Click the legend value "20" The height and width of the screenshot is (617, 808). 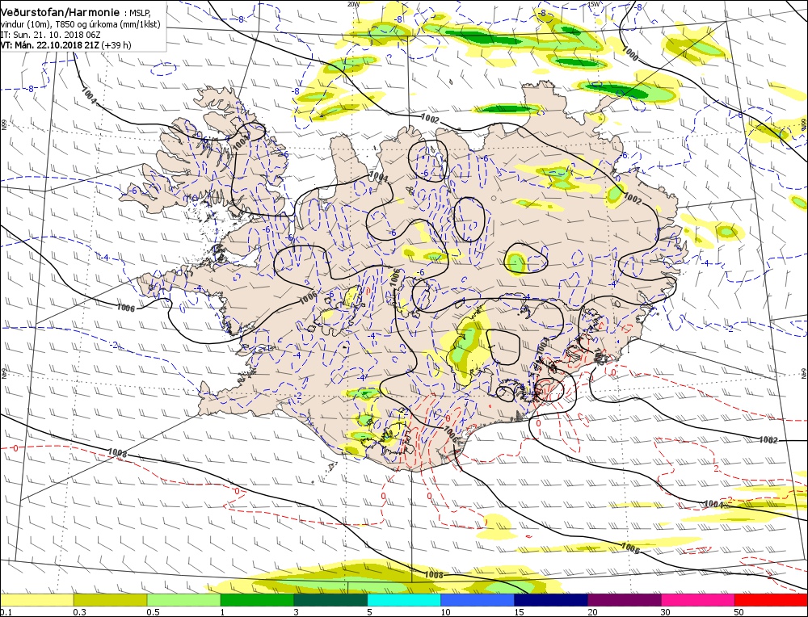[x=592, y=612]
